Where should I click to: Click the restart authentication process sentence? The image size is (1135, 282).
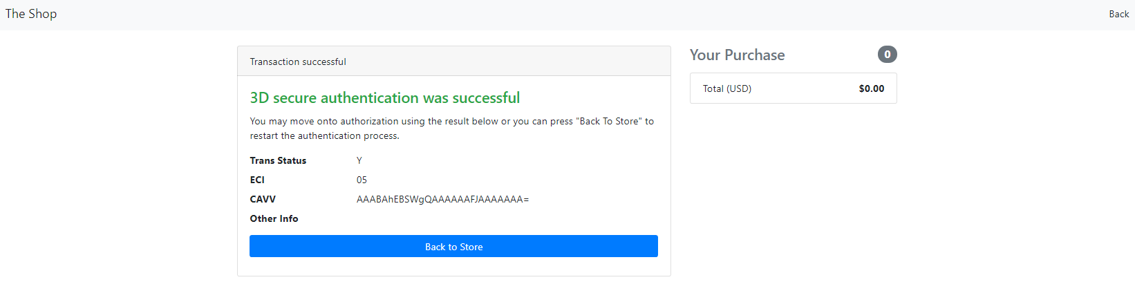pyautogui.click(x=324, y=136)
